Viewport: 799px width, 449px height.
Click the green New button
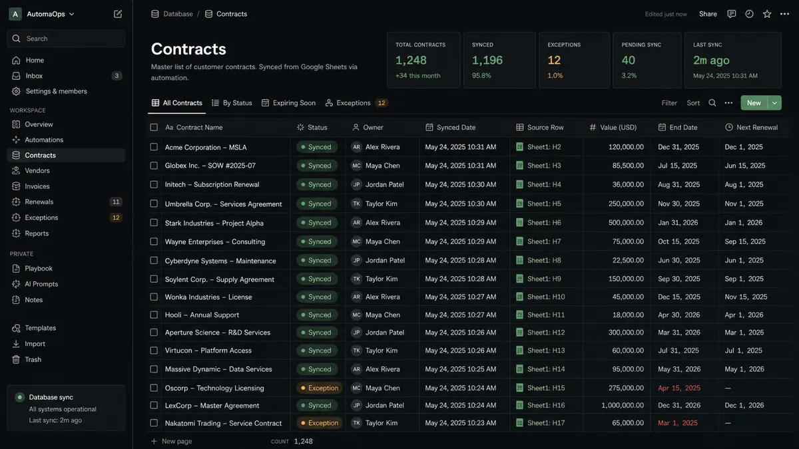[x=754, y=103]
